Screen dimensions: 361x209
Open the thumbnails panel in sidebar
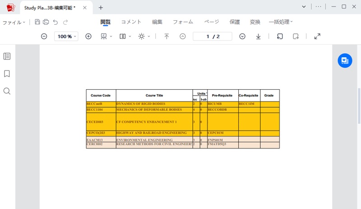coord(7,56)
